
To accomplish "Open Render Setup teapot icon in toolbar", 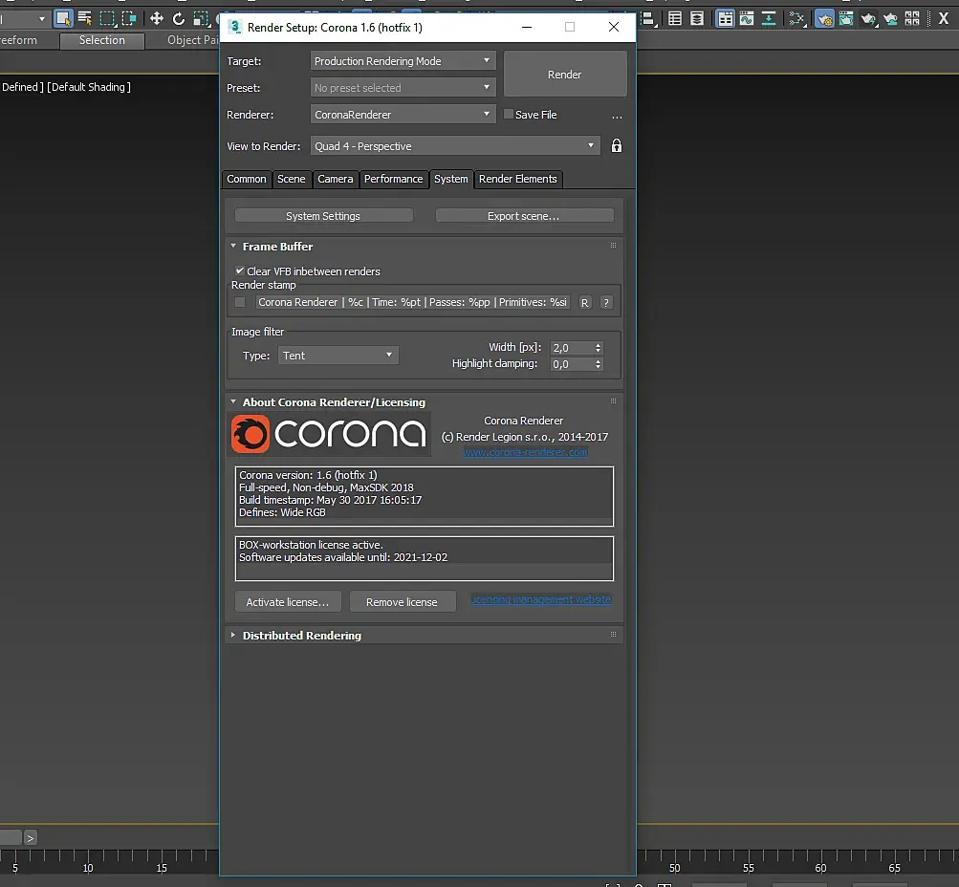I will pyautogui.click(x=823, y=18).
